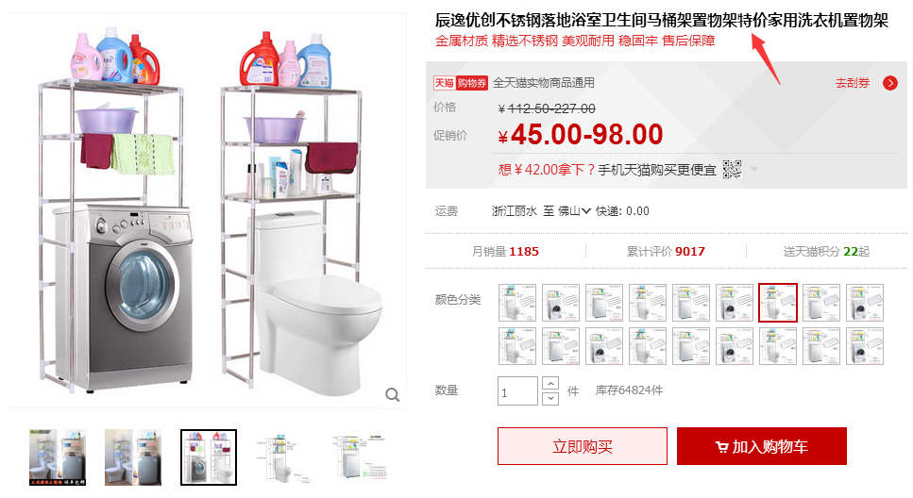Choose the second color swatch in top row
This screenshot has height=498, width=913.
[x=561, y=303]
